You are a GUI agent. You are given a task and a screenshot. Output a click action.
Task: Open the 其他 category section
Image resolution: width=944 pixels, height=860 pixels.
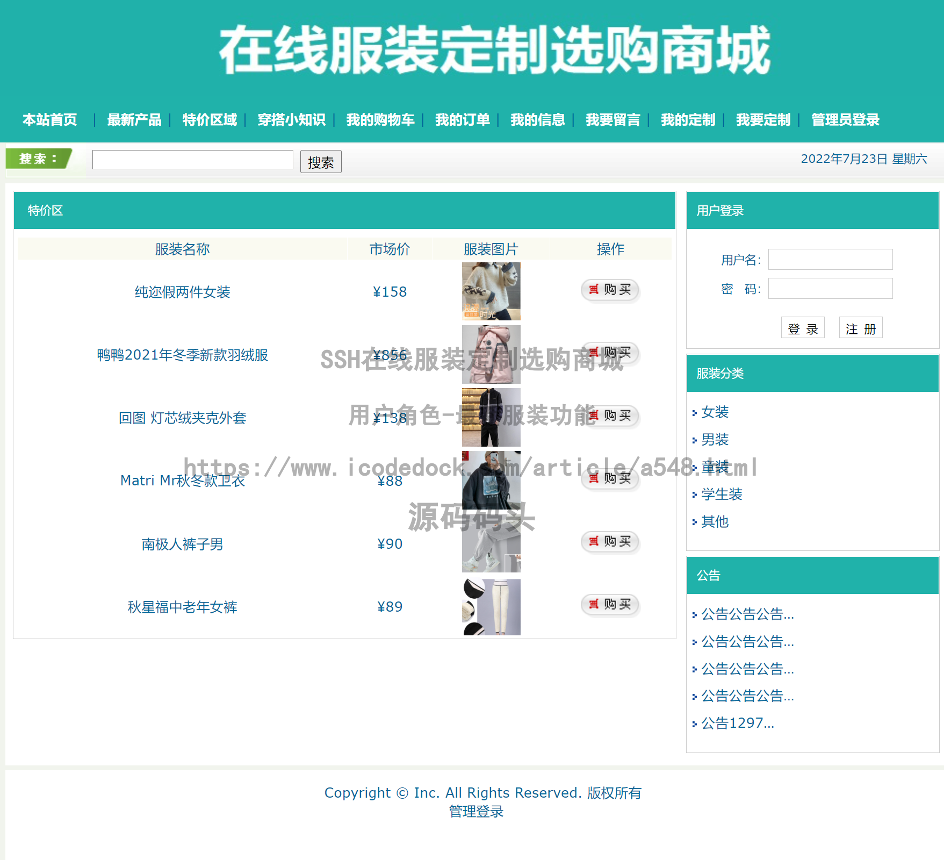714,522
